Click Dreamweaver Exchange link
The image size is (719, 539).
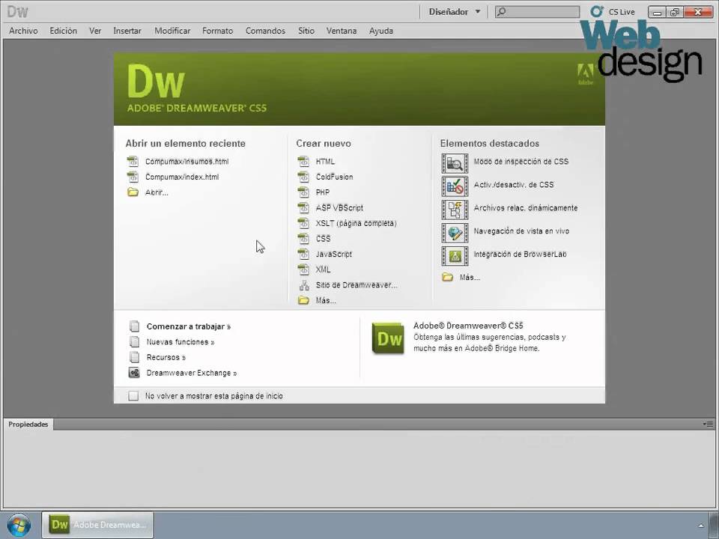pos(192,373)
